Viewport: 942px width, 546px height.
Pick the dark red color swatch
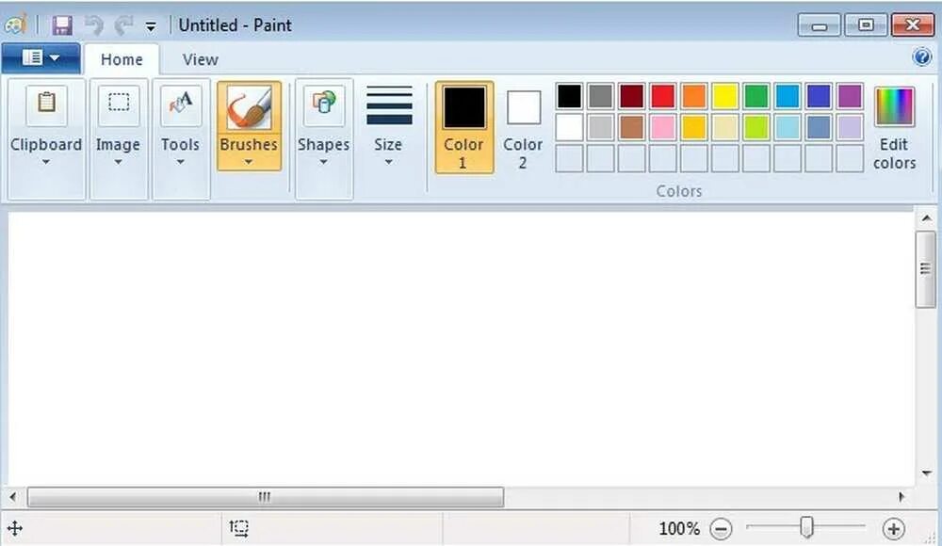point(631,96)
